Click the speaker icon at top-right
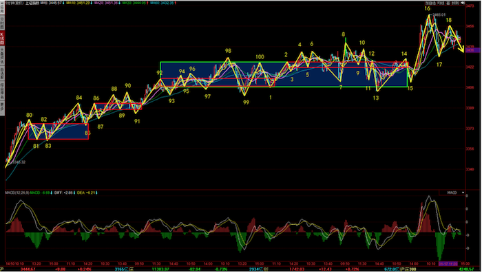This screenshot has width=482, height=273. (x=463, y=3)
